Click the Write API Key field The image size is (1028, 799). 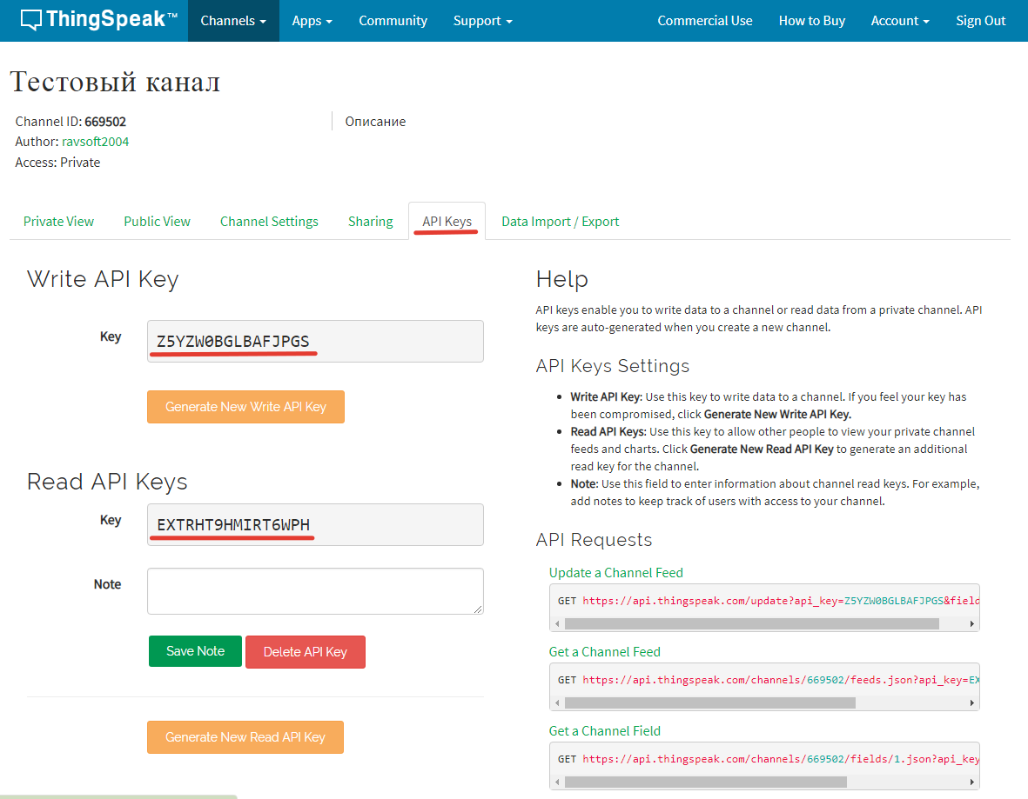[x=315, y=341]
